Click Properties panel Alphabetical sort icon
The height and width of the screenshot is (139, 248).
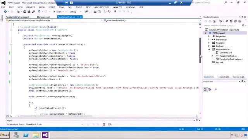[210, 89]
